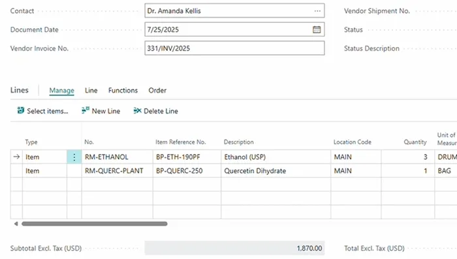Click the MAIN location in Quercetin row
This screenshot has width=457, height=259.
tap(356, 171)
